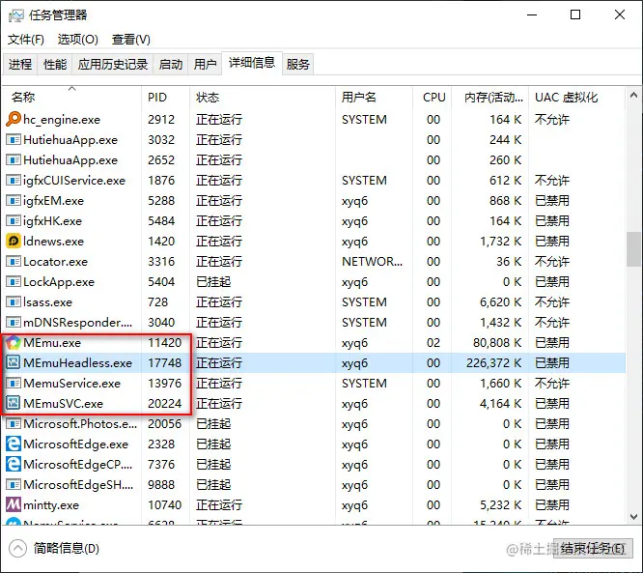Click the MEmu.exe colorful app icon

(x=14, y=342)
